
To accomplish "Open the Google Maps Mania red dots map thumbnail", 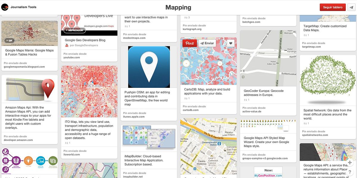I will (30, 33).
